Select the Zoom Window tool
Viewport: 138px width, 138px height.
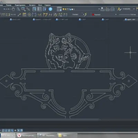coord(23,9)
